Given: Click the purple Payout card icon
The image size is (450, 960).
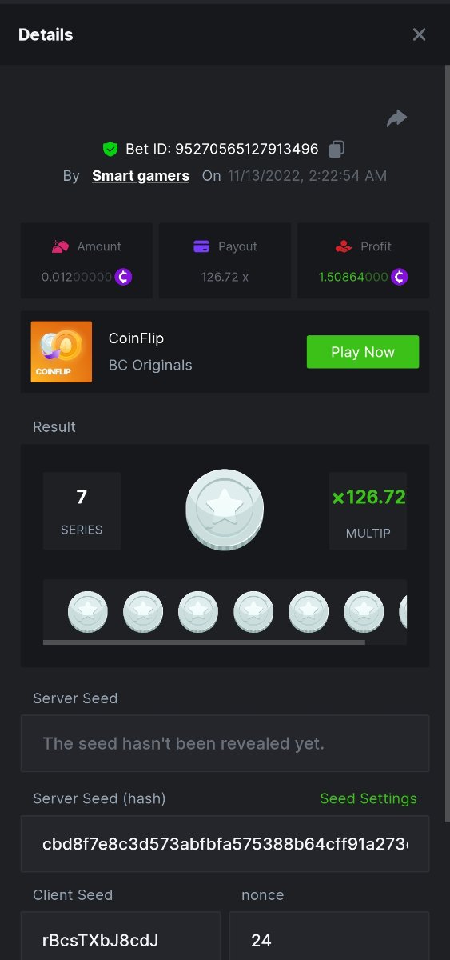Looking at the screenshot, I should coord(201,246).
